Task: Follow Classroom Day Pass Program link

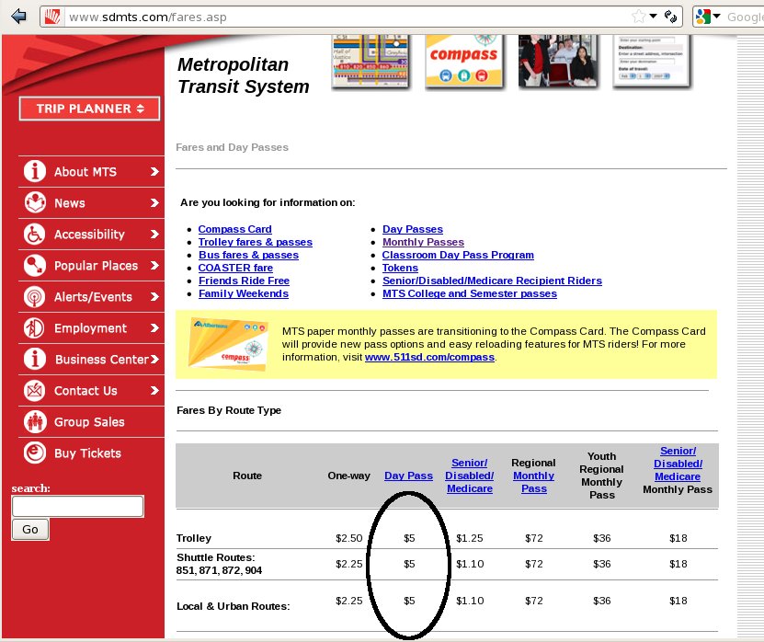Action: (458, 255)
